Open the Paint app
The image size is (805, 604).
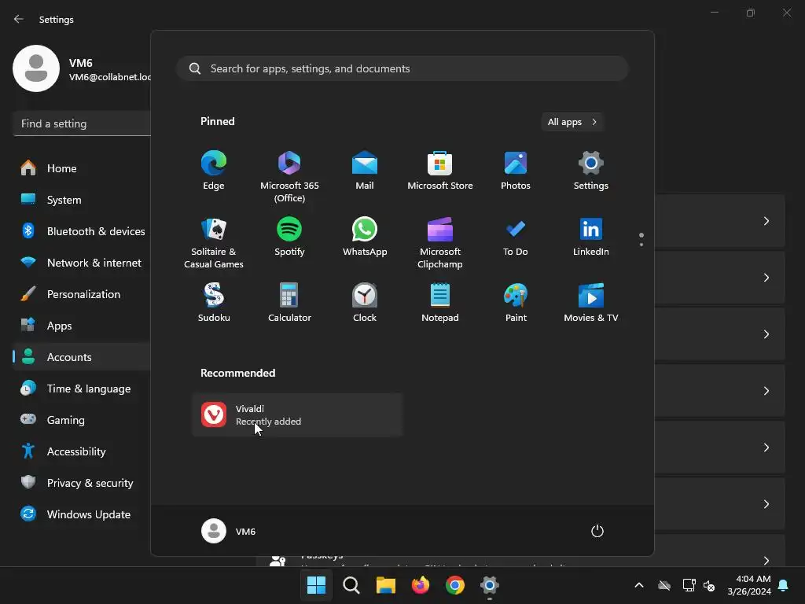click(x=516, y=303)
